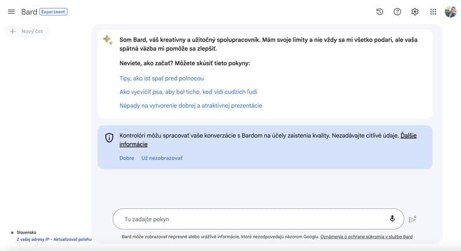Open the help question mark icon
The image size is (461, 251).
(397, 12)
